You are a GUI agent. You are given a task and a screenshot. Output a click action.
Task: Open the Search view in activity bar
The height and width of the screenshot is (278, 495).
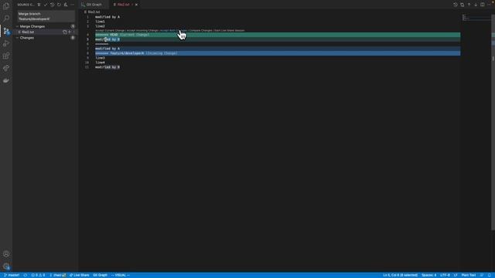coord(6,18)
